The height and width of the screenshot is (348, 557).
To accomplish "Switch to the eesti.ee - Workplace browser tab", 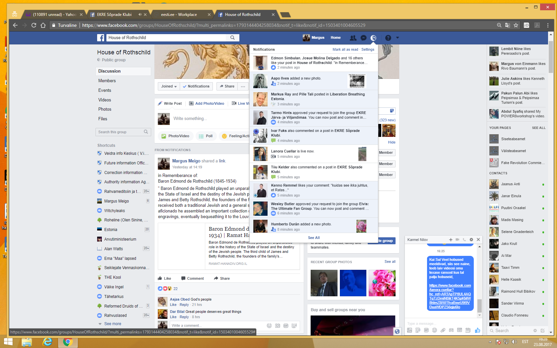I will point(179,15).
